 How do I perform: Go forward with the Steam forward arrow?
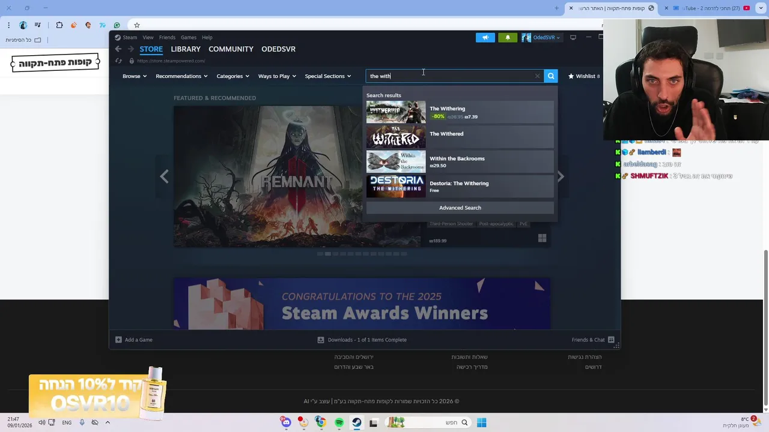pyautogui.click(x=130, y=49)
